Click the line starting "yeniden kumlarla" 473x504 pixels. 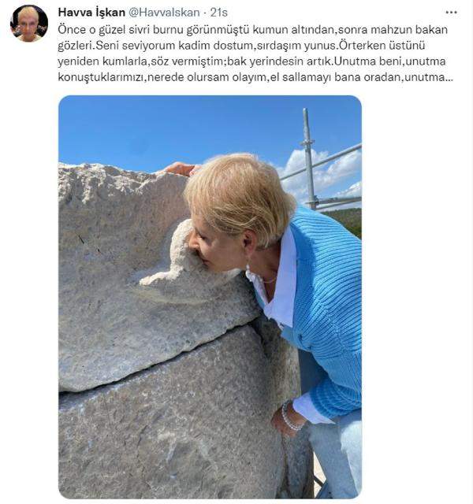pyautogui.click(x=251, y=61)
